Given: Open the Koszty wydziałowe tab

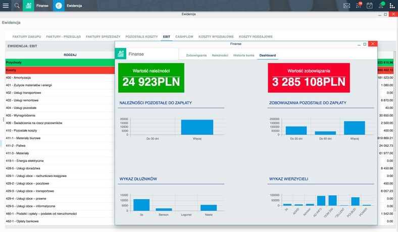Looking at the screenshot, I should 216,36.
